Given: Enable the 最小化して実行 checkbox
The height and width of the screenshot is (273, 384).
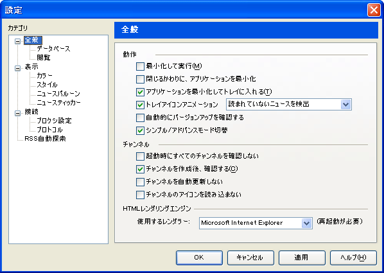Looking at the screenshot, I should point(140,66).
